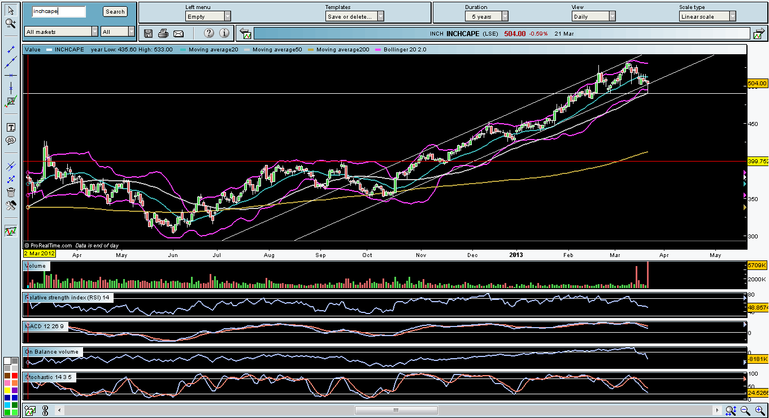The width and height of the screenshot is (769, 418).
Task: Go to previous chart arrow icon
Action: coord(246,34)
